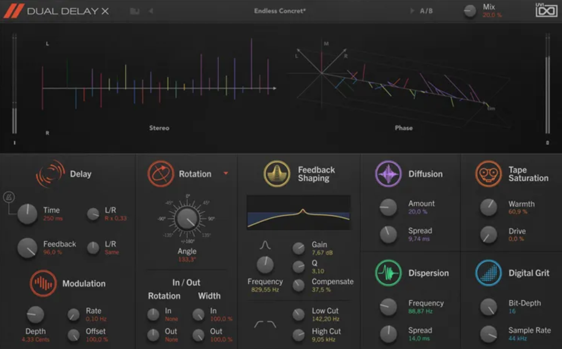Click the Bit-Depth knob
562x349 pixels.
click(x=488, y=307)
